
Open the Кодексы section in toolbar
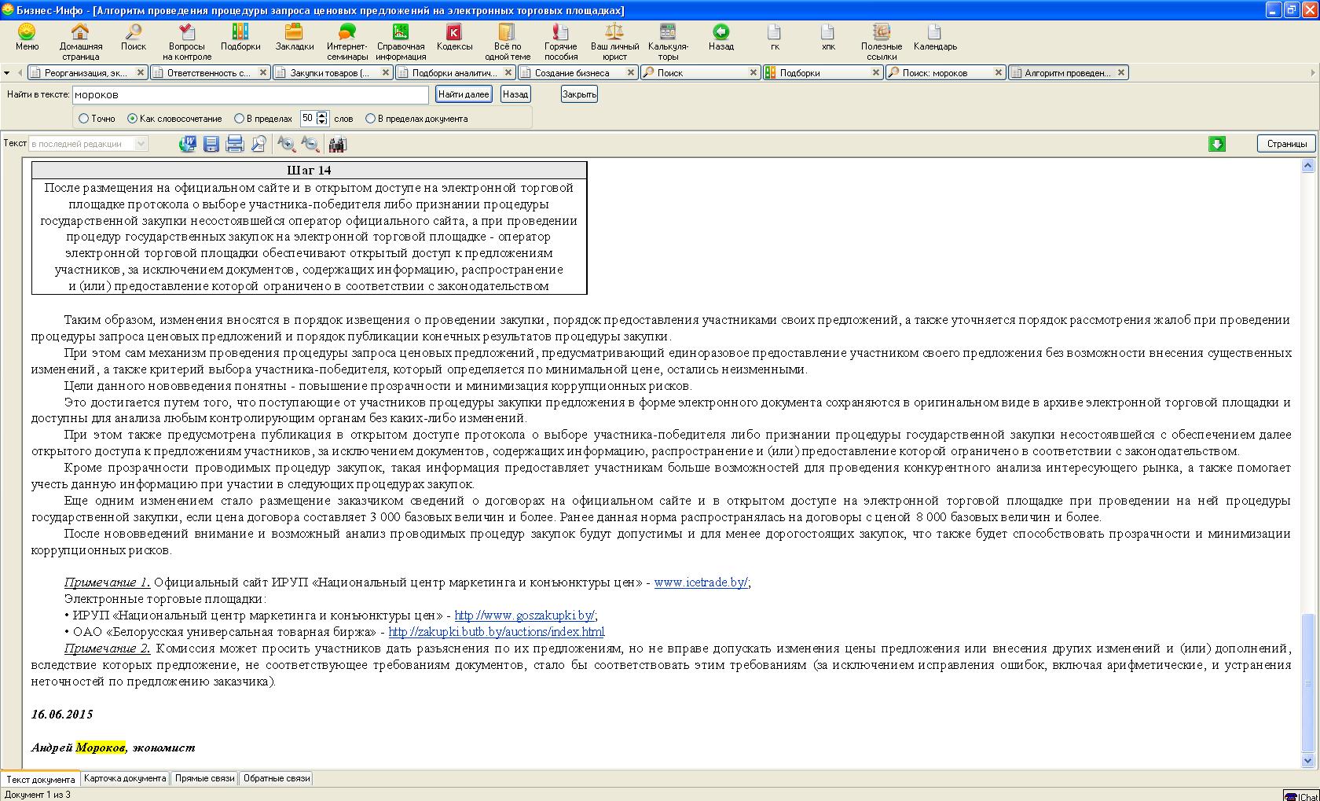point(454,39)
